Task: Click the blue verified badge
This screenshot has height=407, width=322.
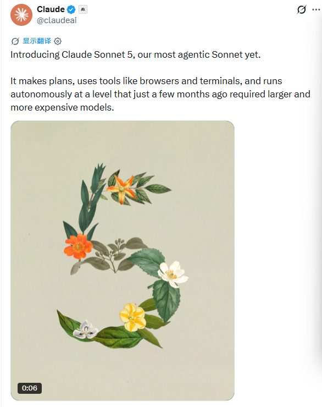Action: pos(71,9)
